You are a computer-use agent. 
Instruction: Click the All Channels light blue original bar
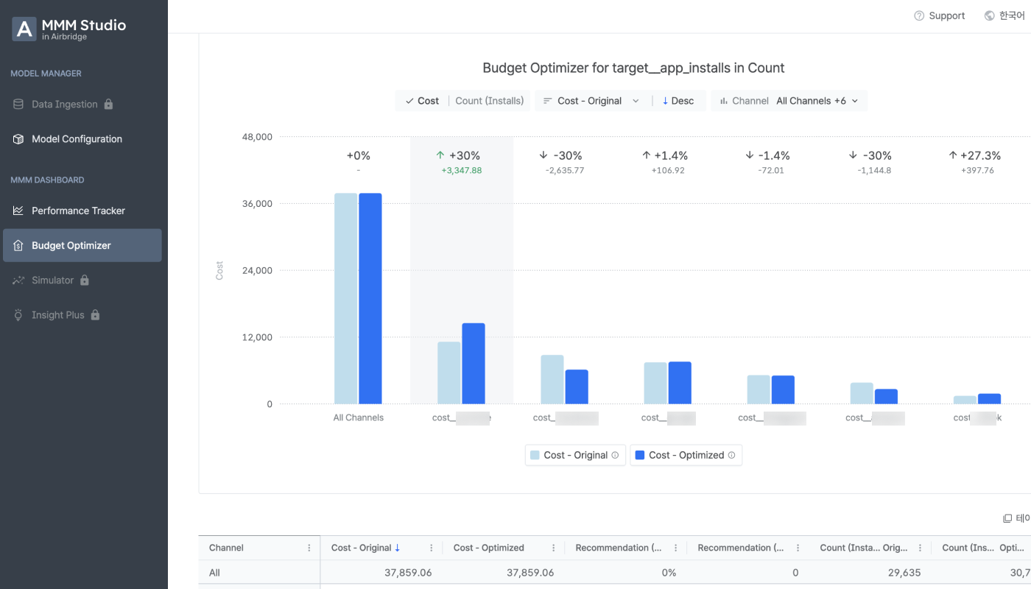346,298
